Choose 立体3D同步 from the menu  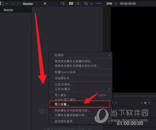(x=81, y=85)
